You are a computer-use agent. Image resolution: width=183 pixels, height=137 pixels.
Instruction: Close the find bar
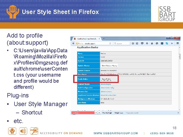coord(178,113)
